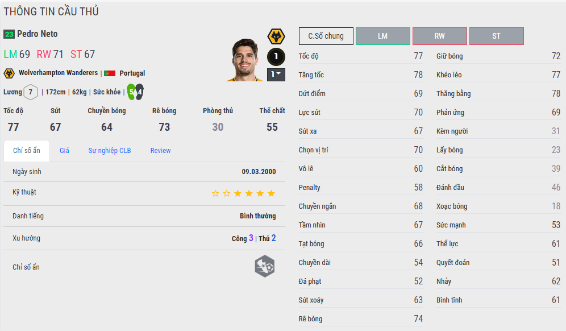The image size is (566, 331).
Task: Toggle the ST position stats button
Action: [x=497, y=36]
